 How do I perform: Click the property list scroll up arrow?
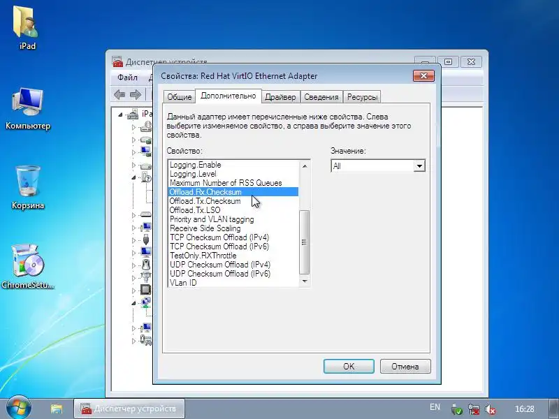pos(305,166)
